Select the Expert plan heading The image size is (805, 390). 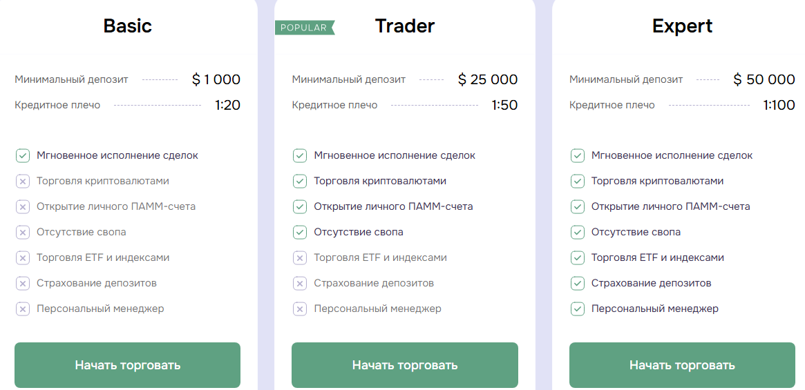click(682, 26)
